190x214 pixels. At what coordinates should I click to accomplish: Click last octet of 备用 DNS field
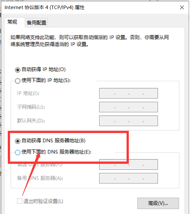pyautogui.click(x=150, y=178)
